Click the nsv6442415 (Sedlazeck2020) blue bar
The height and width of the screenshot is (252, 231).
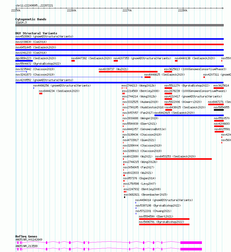point(189,115)
